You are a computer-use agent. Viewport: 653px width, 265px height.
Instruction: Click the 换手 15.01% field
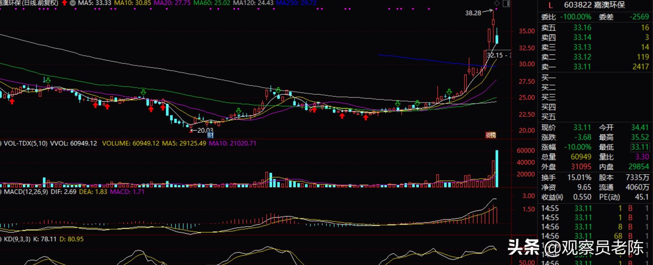(x=566, y=177)
